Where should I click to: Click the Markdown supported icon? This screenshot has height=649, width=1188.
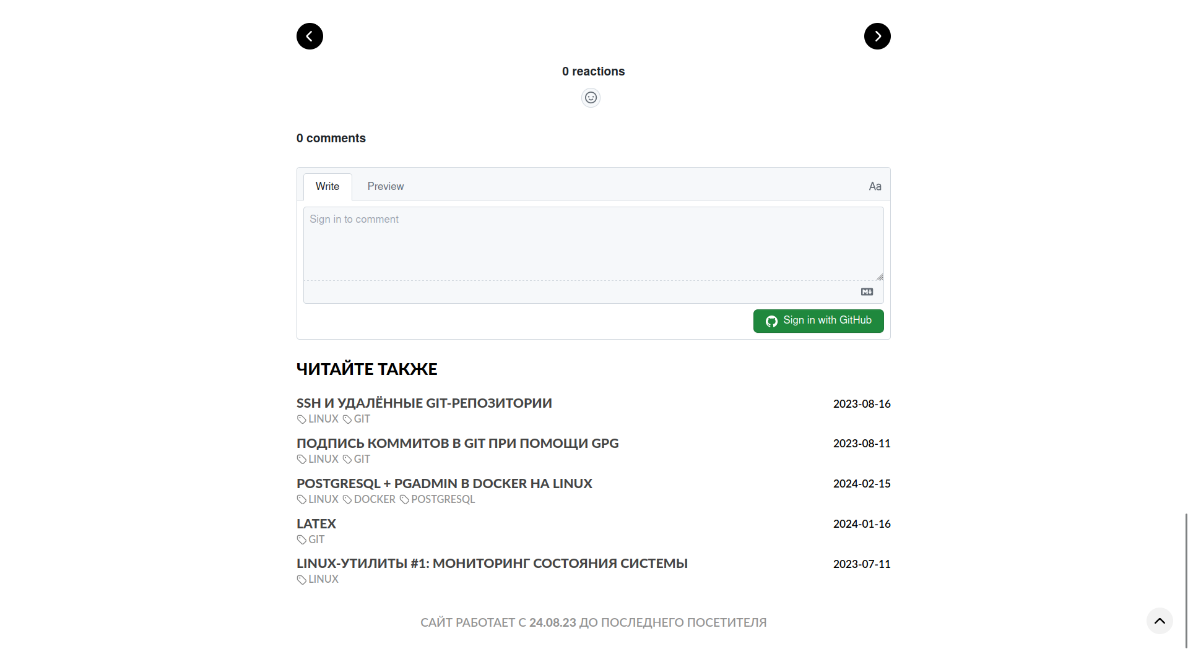tap(867, 292)
